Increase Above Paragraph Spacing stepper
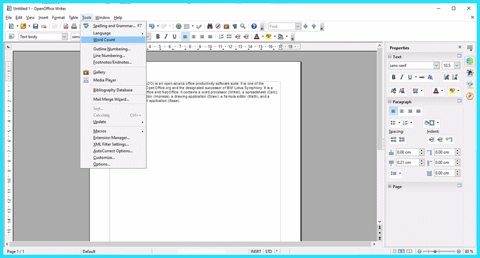Viewport: 480px width, 258px height. [422, 151]
